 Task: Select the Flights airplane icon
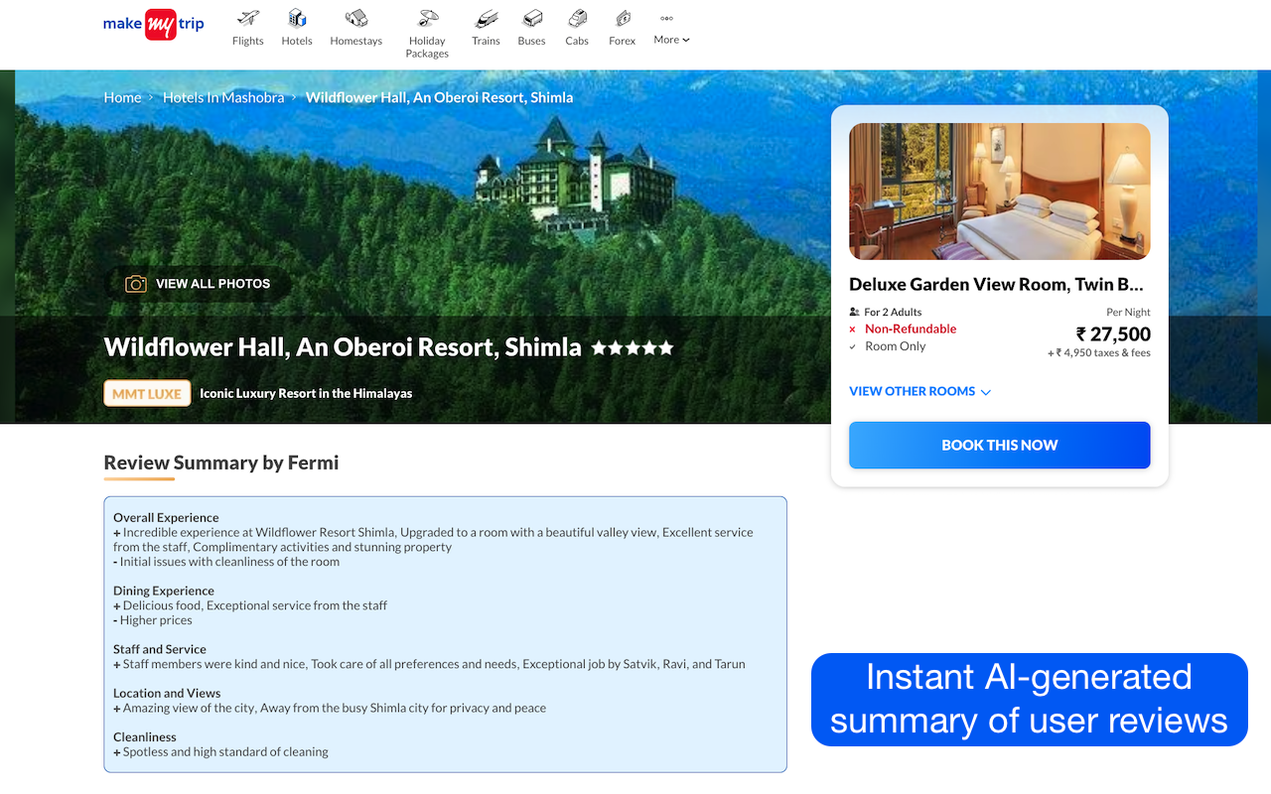tap(248, 18)
